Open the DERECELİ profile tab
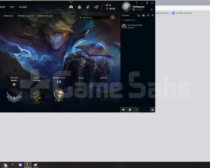The image size is (210, 168). click(x=8, y=16)
